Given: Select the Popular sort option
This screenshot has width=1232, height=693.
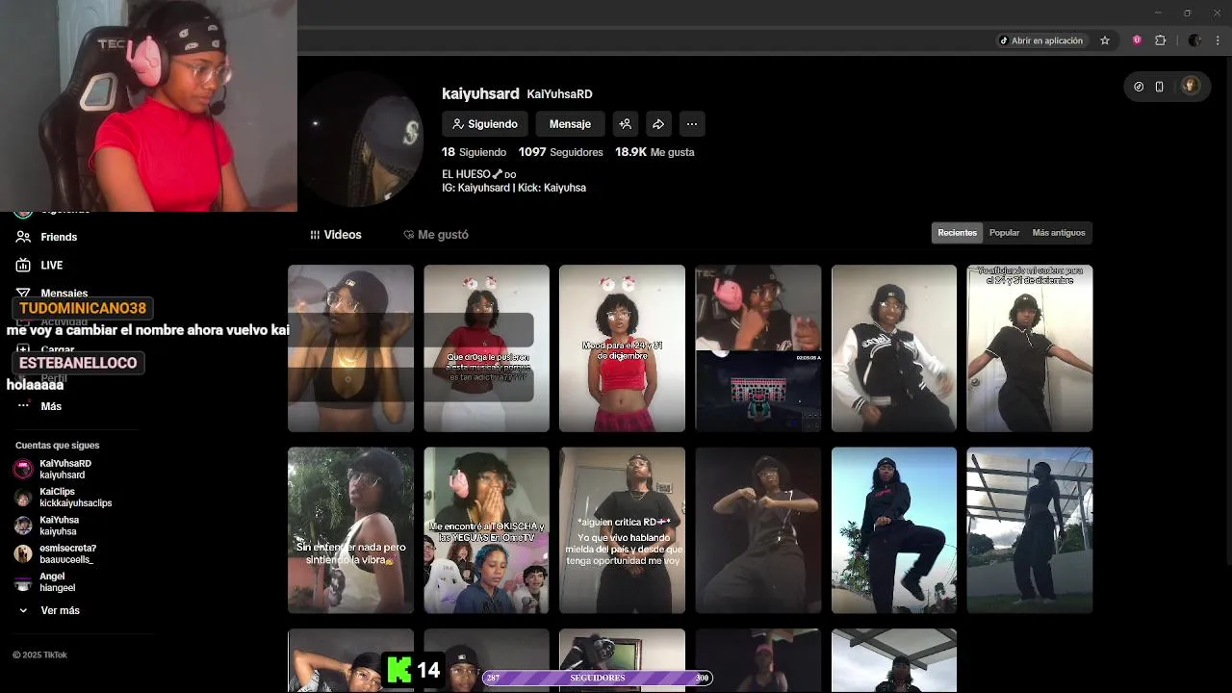Looking at the screenshot, I should click(x=1004, y=233).
